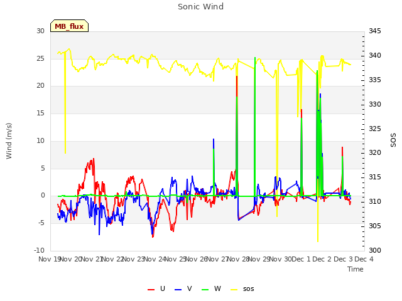Image resolution: width=402 pixels, height=301 pixels.
Task: Click the 345 tick on sos axis
Action: [375, 31]
